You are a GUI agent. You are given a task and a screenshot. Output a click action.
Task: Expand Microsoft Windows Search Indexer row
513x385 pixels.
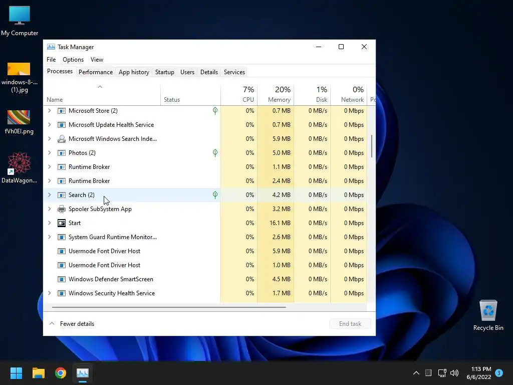(50, 139)
